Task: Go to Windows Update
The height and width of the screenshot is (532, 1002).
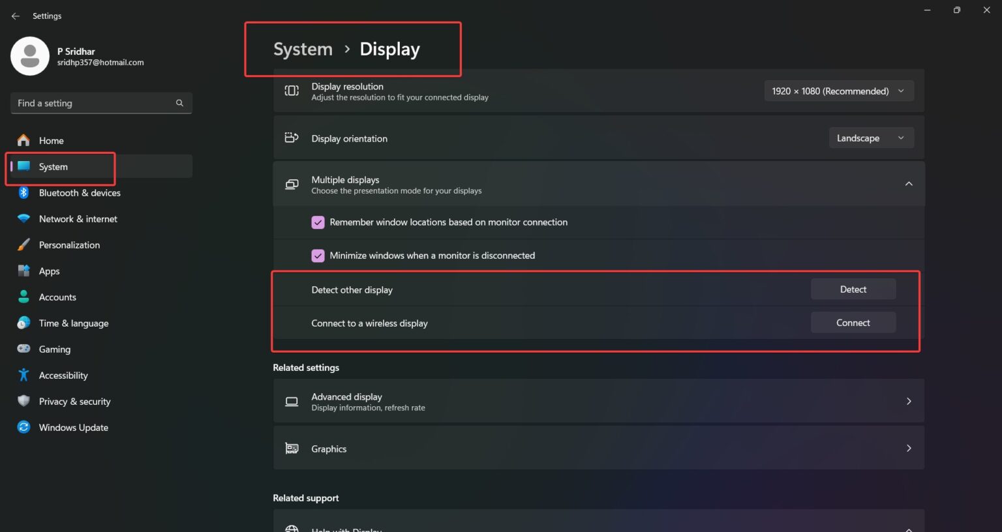Action: (73, 427)
